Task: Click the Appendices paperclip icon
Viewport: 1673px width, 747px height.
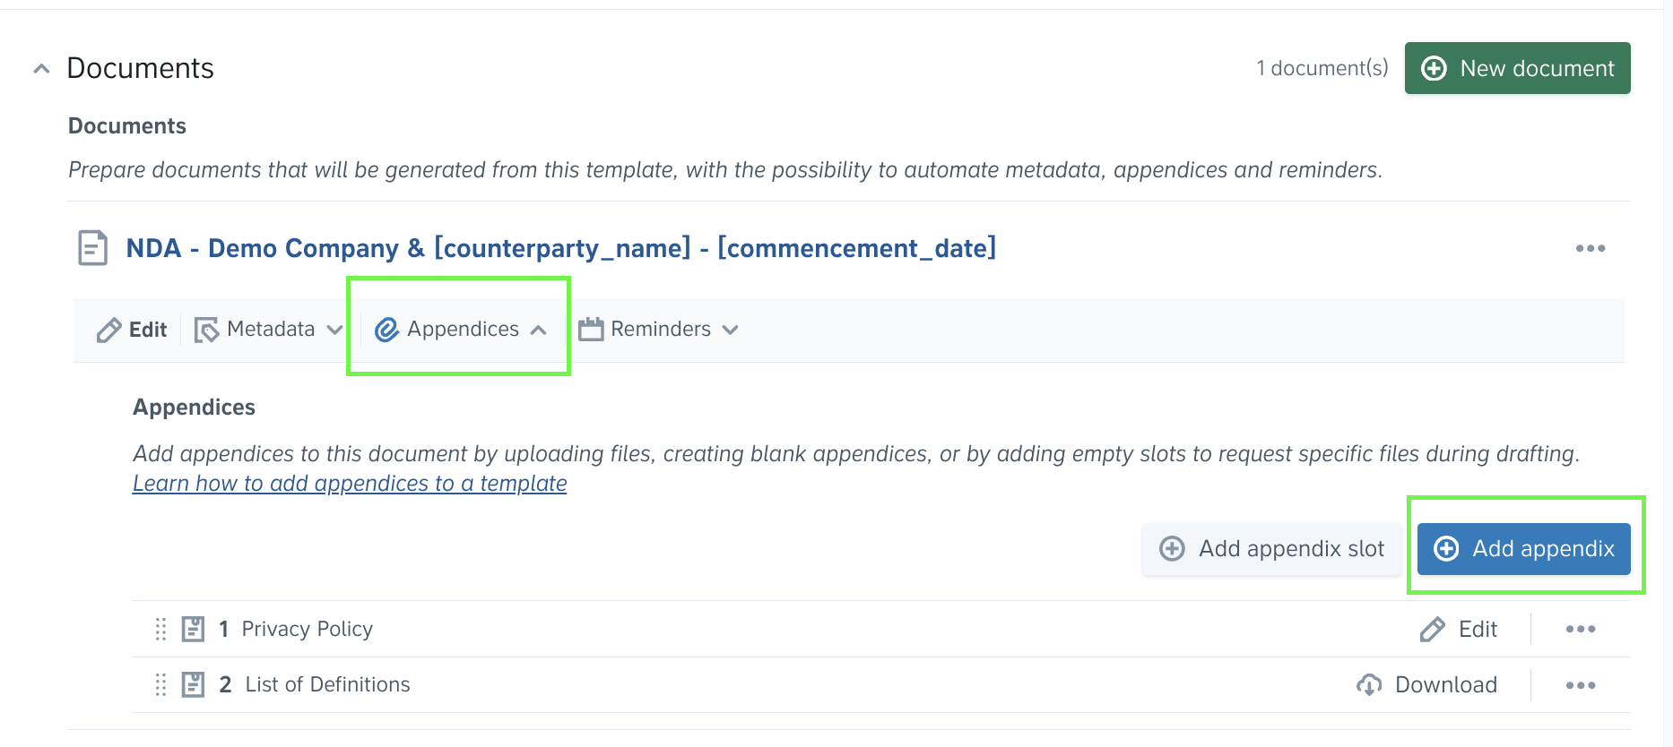Action: pyautogui.click(x=386, y=330)
